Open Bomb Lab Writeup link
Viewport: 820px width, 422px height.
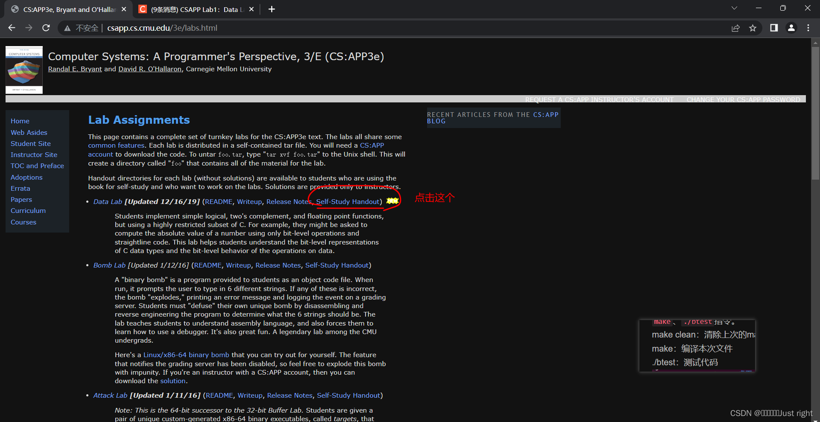(x=238, y=265)
